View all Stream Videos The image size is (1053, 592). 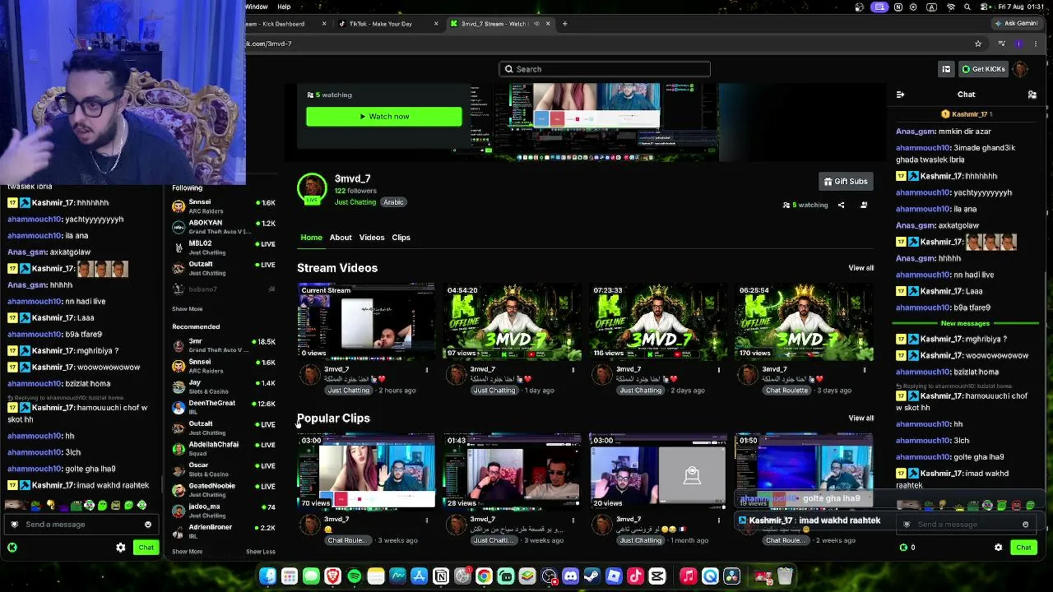pos(861,268)
